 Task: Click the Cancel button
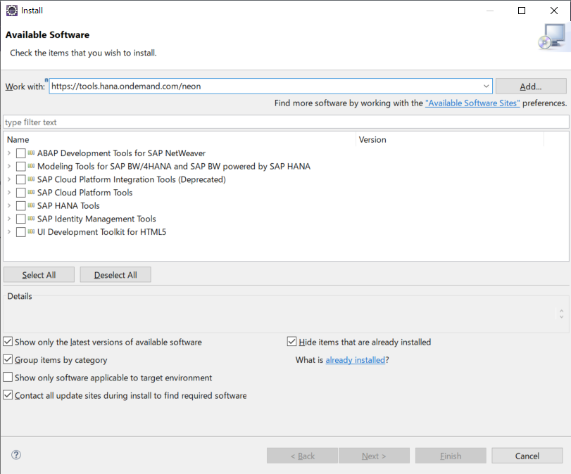(527, 456)
